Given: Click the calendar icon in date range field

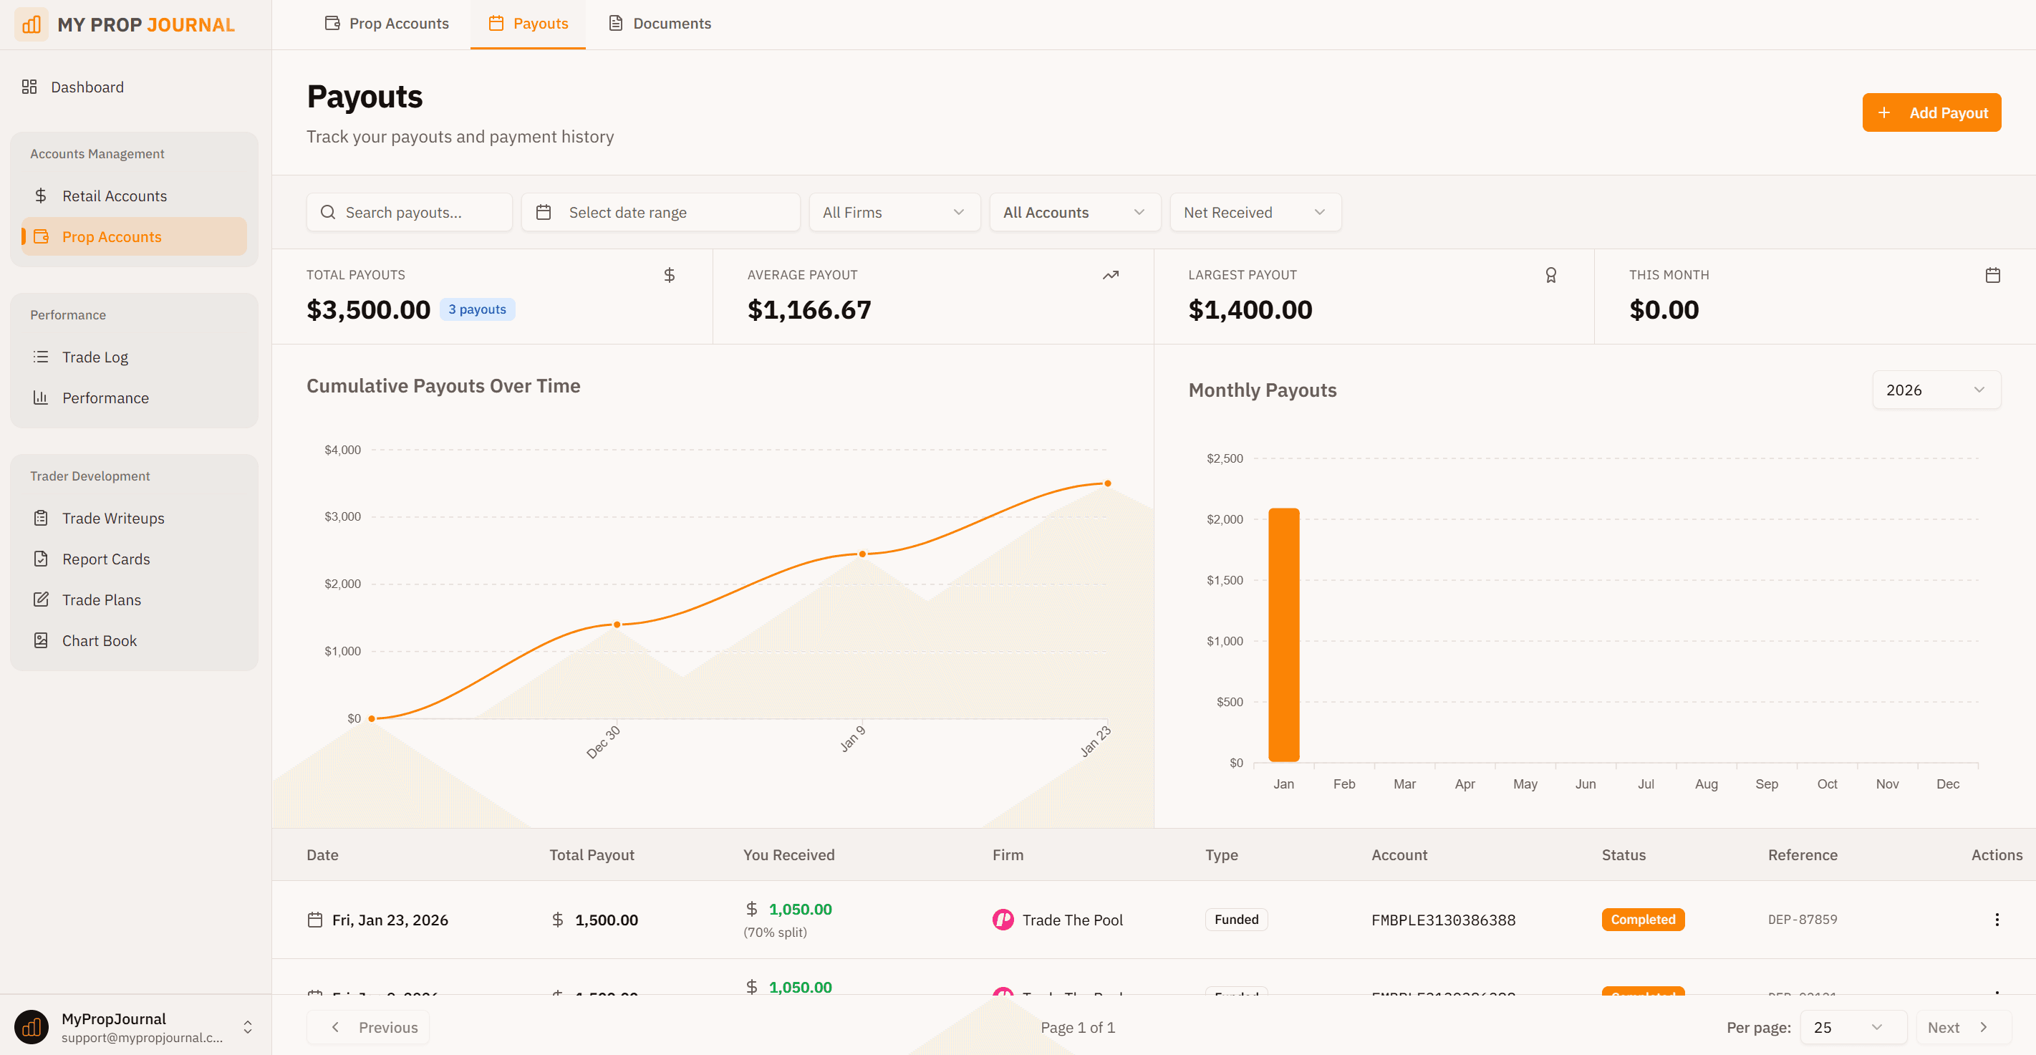Looking at the screenshot, I should 544,213.
